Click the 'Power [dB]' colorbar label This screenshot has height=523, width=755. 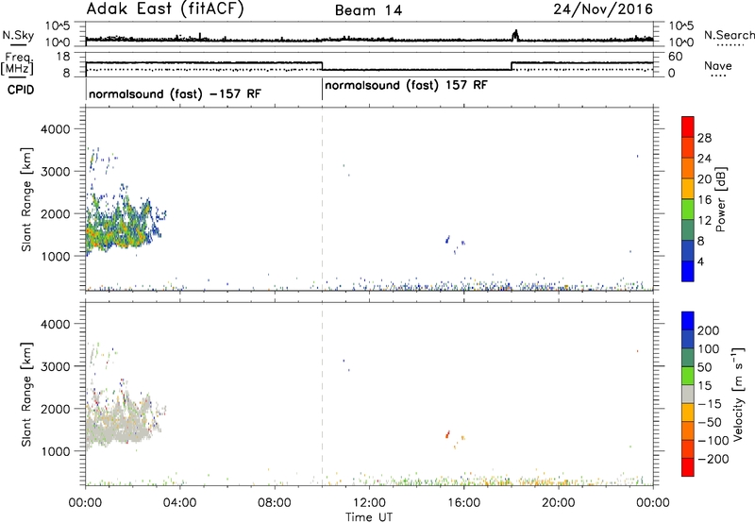(x=720, y=199)
